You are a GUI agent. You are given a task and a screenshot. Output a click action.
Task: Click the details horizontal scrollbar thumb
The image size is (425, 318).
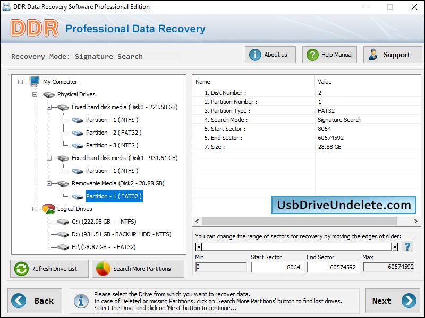tap(299, 221)
